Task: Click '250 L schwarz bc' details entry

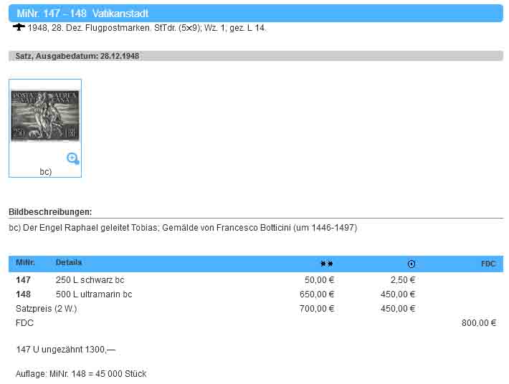Action: (90, 280)
